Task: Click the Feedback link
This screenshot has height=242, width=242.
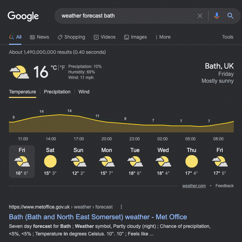Action: point(224,186)
